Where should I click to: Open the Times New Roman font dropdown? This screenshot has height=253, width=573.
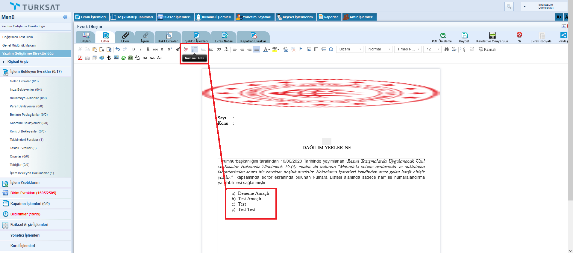click(408, 49)
